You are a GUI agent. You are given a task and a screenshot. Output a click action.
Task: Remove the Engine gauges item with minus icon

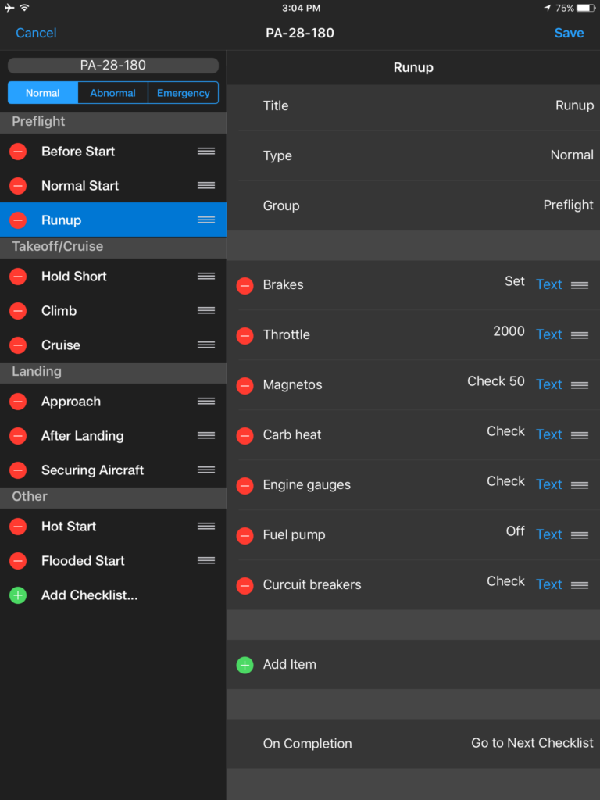pos(245,486)
